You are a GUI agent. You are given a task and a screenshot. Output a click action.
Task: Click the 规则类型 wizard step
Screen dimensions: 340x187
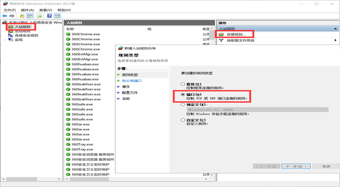130,75
